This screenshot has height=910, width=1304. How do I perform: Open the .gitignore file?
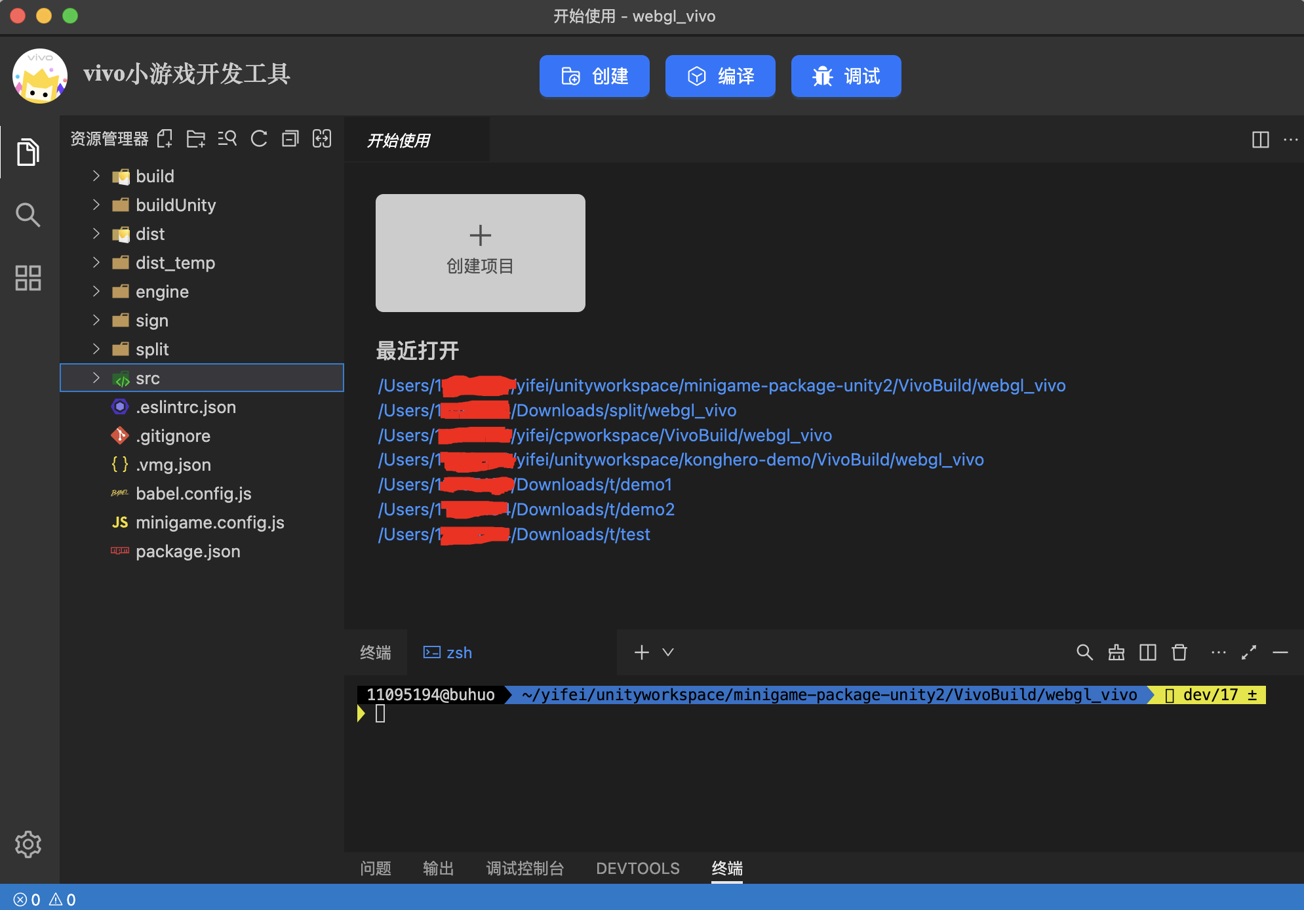[202, 435]
